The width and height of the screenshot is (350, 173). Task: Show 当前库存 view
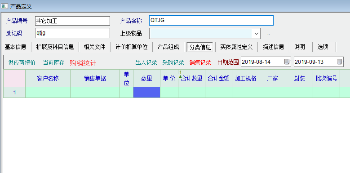tap(53, 63)
